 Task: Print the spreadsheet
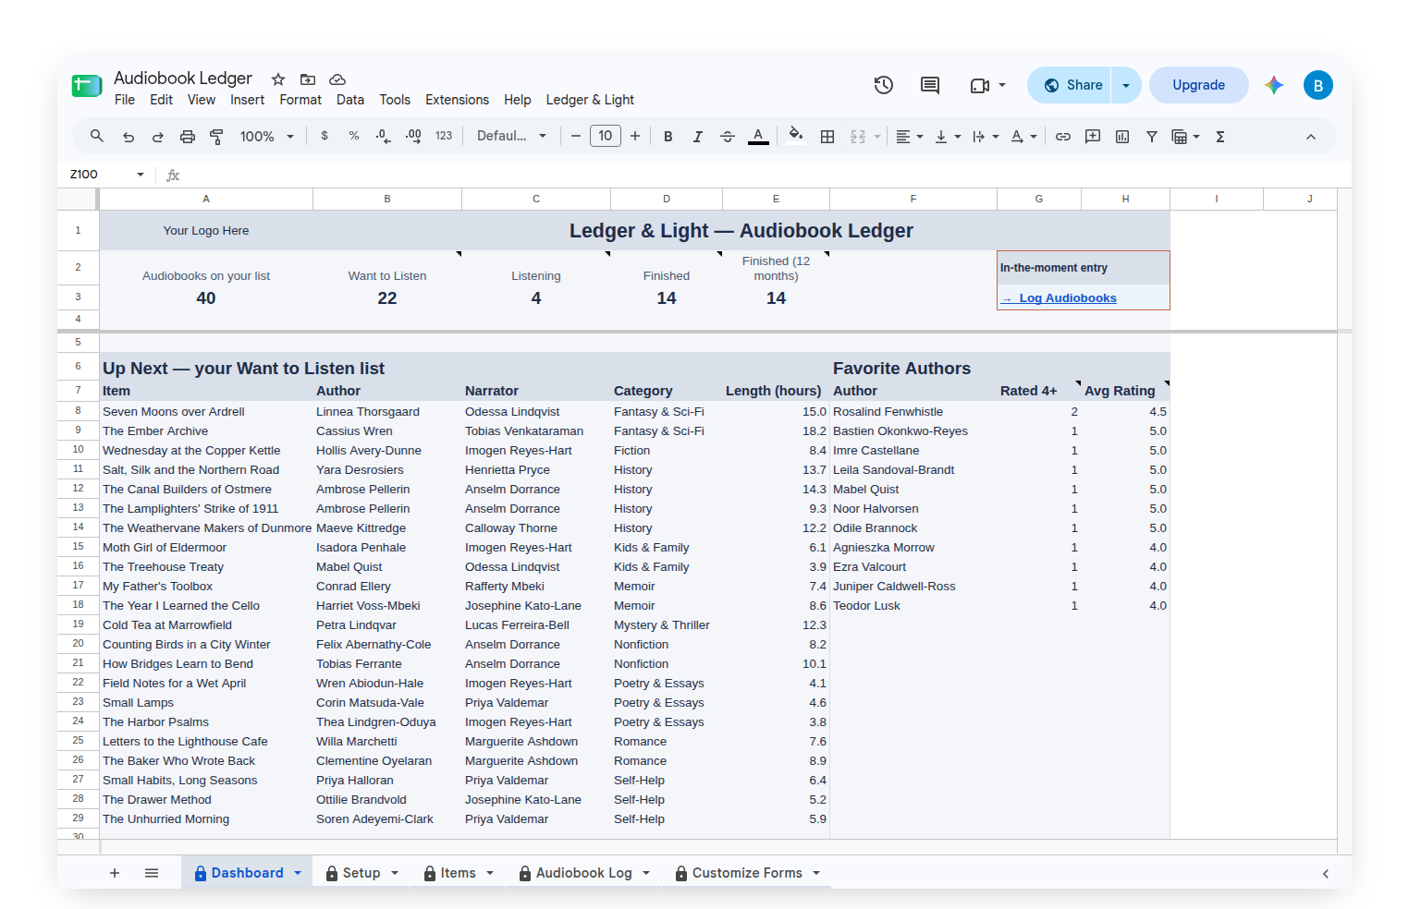(x=188, y=137)
